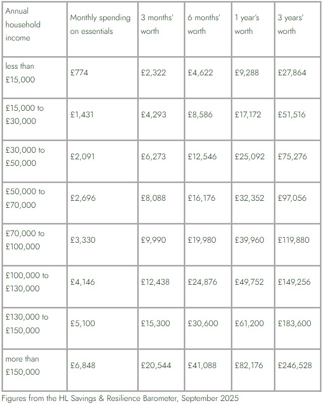
Task: Click the £246,528 cell in the last row
Action: pyautogui.click(x=295, y=365)
